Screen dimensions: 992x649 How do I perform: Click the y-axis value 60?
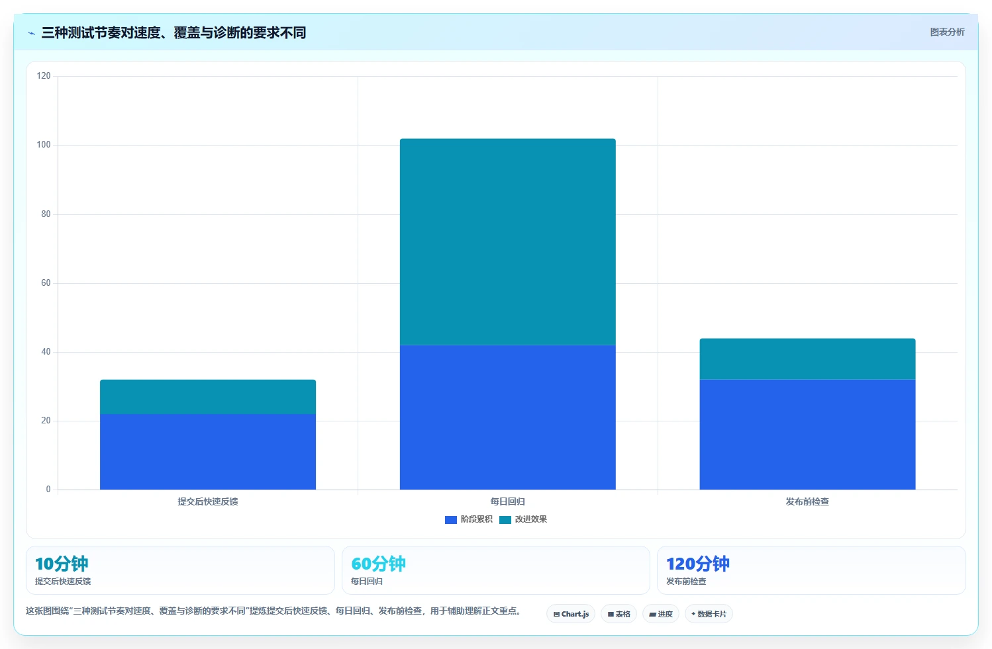pyautogui.click(x=46, y=283)
